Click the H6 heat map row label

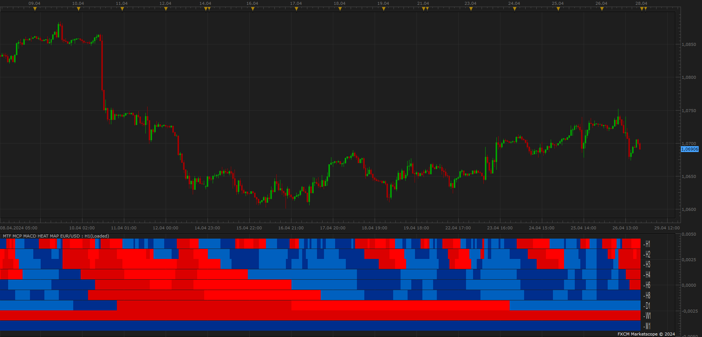coord(647,285)
